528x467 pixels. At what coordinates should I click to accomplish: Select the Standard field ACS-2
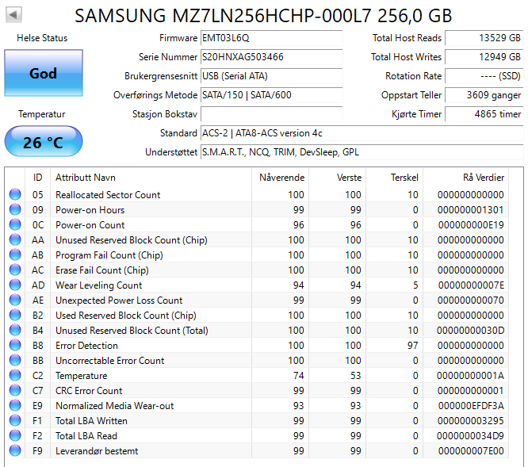tap(362, 133)
